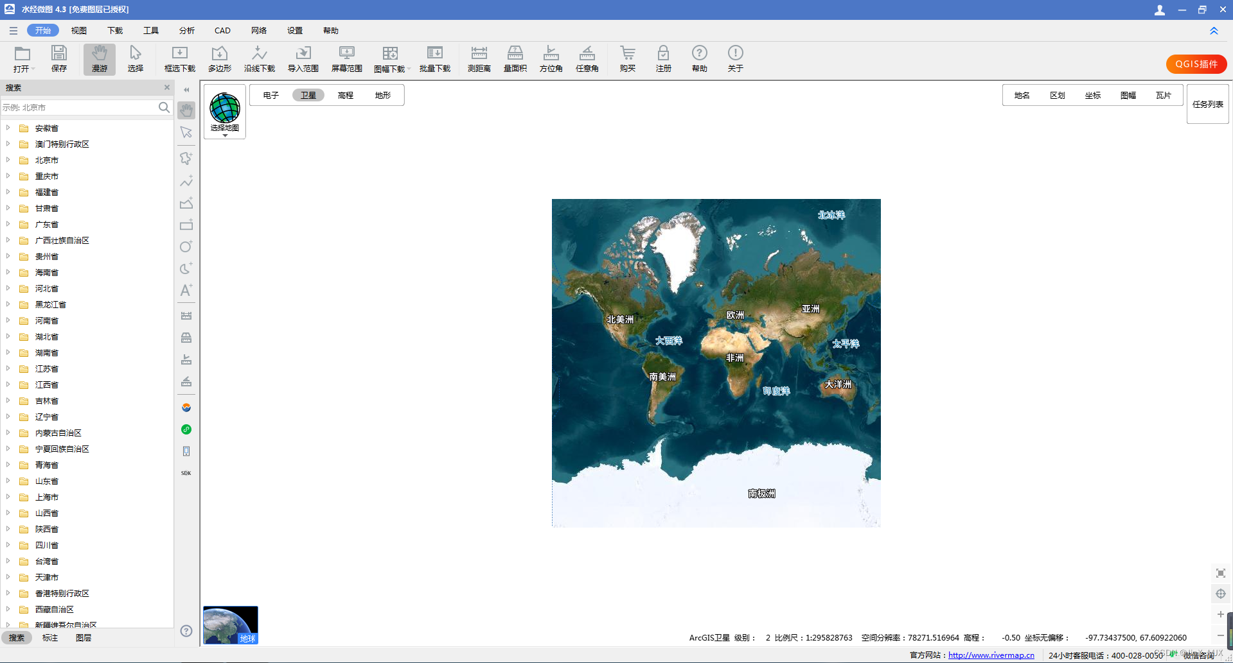
Task: Zoom in with the plus button
Action: click(1221, 614)
